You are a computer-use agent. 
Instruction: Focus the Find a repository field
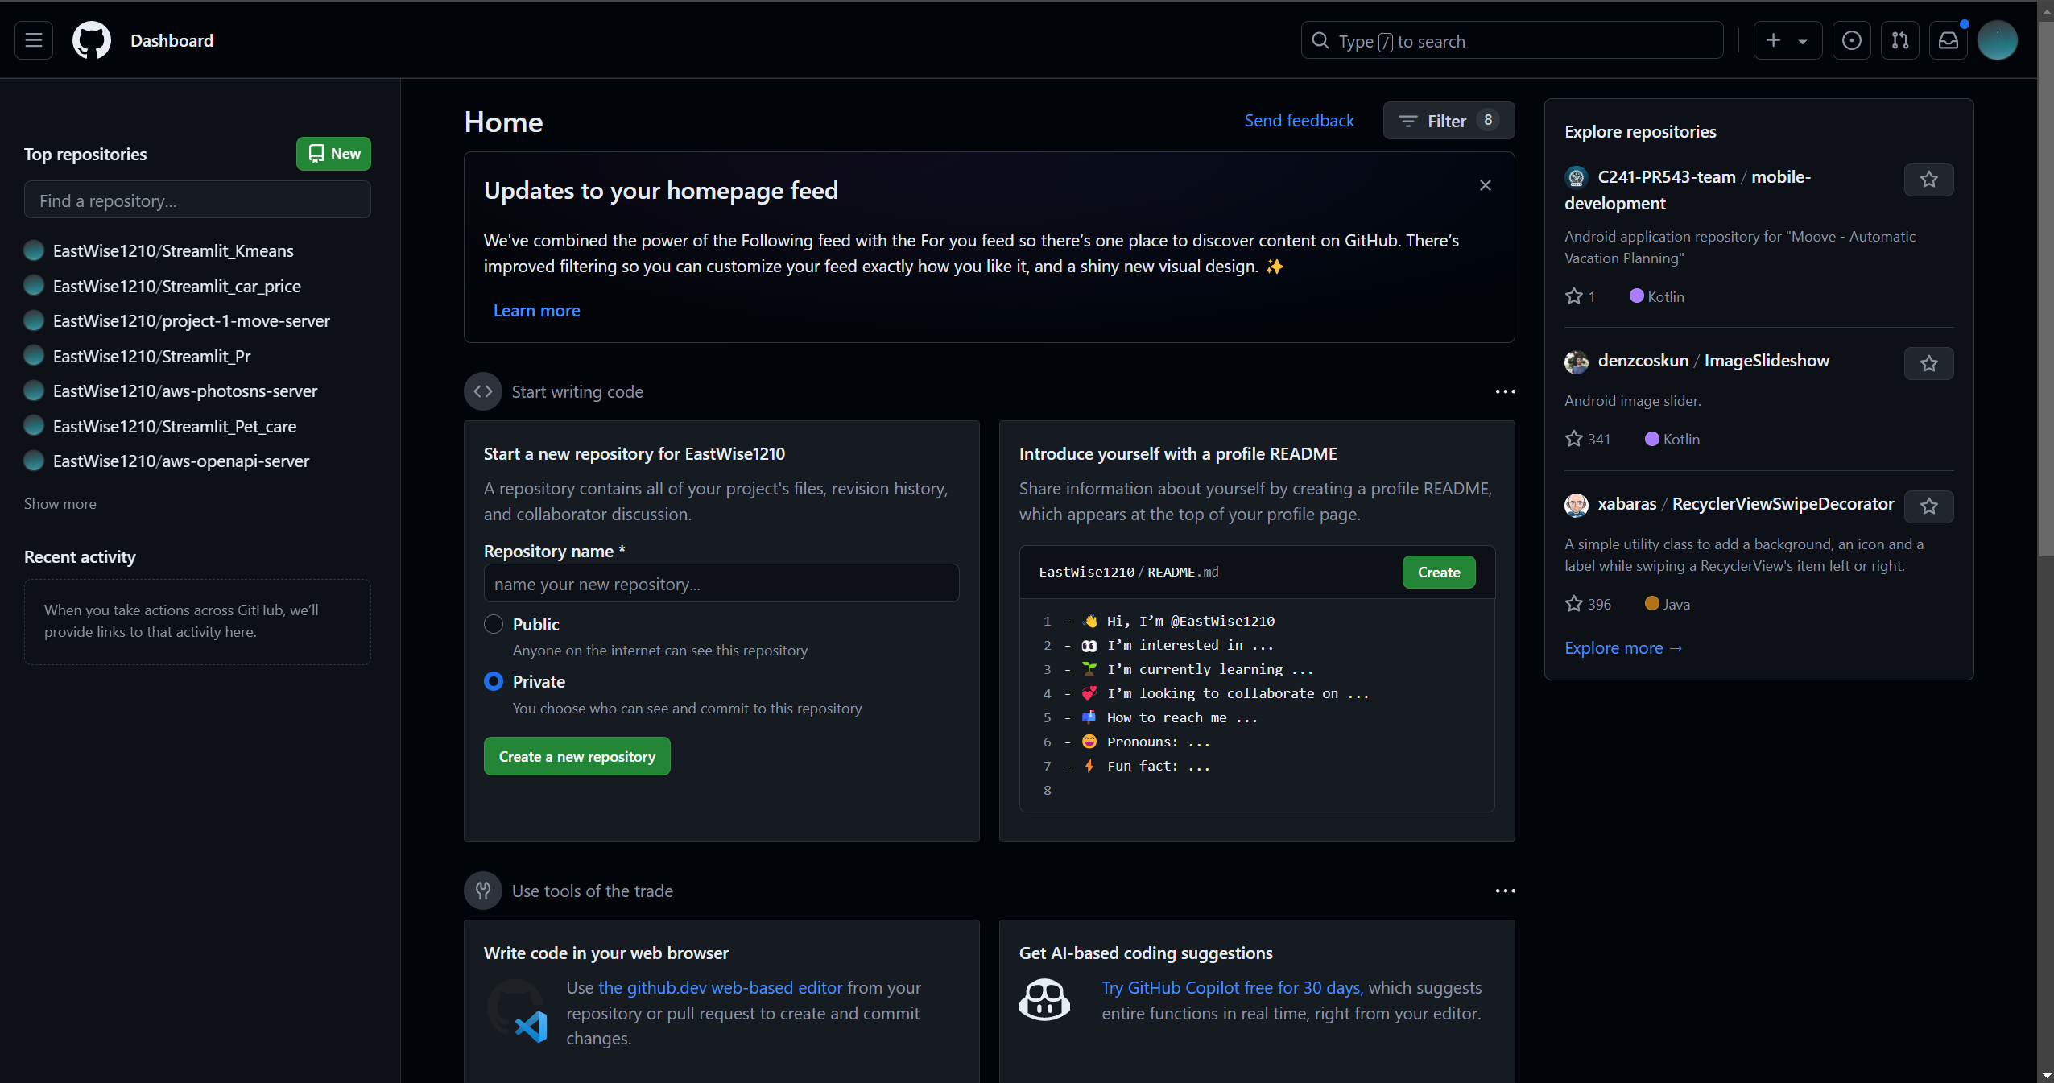click(197, 200)
